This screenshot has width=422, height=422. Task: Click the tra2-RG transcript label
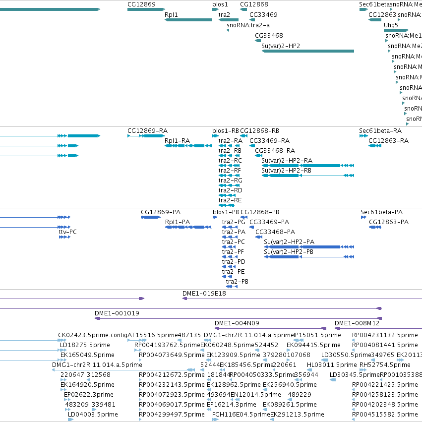pos(231,181)
